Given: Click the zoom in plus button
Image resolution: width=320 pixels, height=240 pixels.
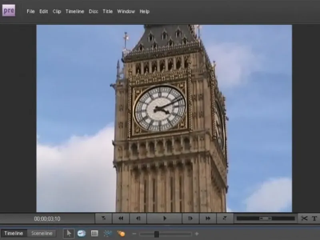Looking at the screenshot, I should tap(197, 234).
